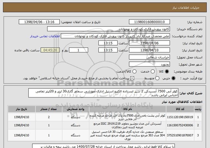210x148 pixels.
Task: Click the remaining time countdown 04:45:20
Action: click(x=50, y=50)
